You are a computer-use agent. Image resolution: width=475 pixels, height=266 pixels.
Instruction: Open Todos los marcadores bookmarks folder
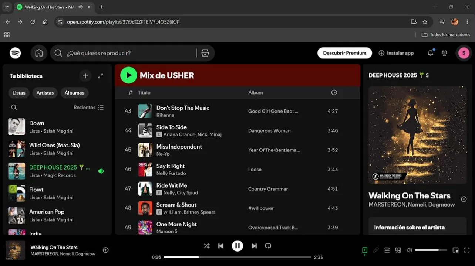pos(446,35)
